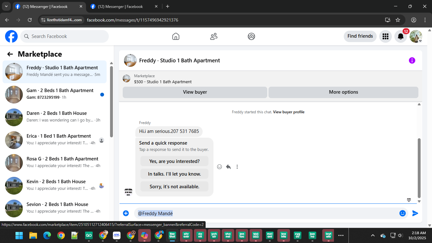The width and height of the screenshot is (432, 243).
Task: Send "Yes, are you interested?" quick response
Action: coord(175,161)
